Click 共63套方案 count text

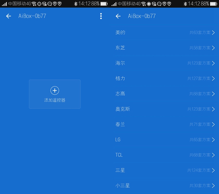pos(200,33)
